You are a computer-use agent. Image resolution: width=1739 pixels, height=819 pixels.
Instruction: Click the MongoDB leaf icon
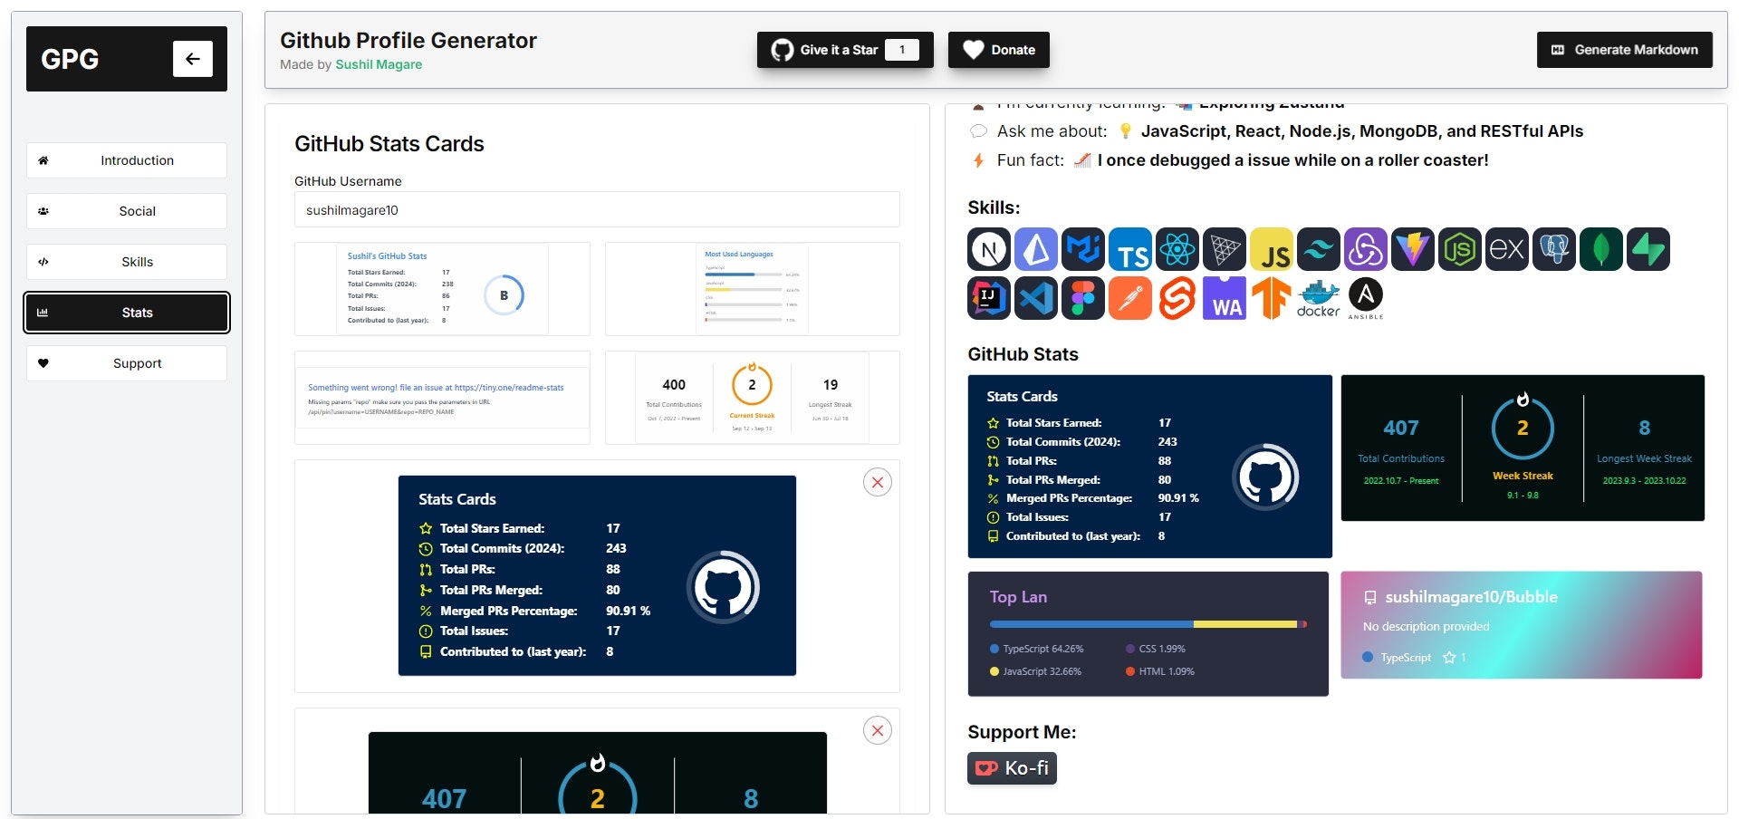point(1601,249)
